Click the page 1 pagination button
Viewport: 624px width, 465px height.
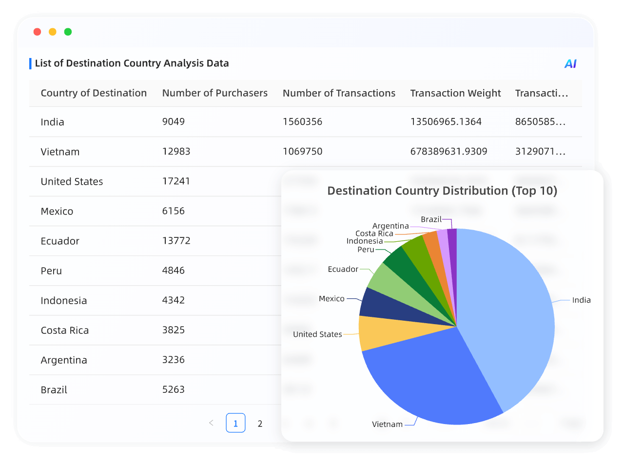pos(235,423)
